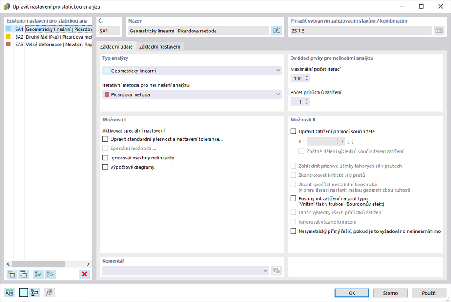Click the light blue color swatch at the bottom
Screen dimensions: 451x302
pos(23,292)
